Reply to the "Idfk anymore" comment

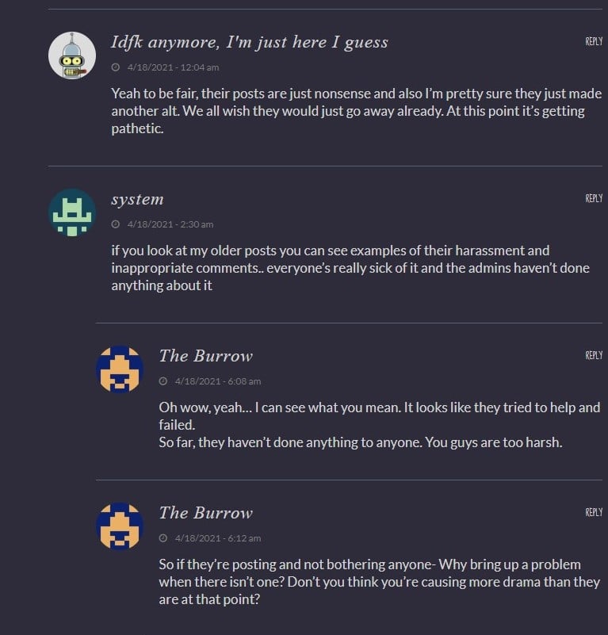pyautogui.click(x=594, y=41)
